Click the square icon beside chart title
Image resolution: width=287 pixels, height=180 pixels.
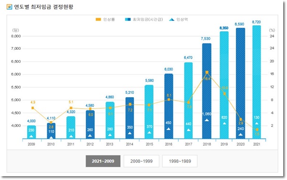[x=10, y=7]
